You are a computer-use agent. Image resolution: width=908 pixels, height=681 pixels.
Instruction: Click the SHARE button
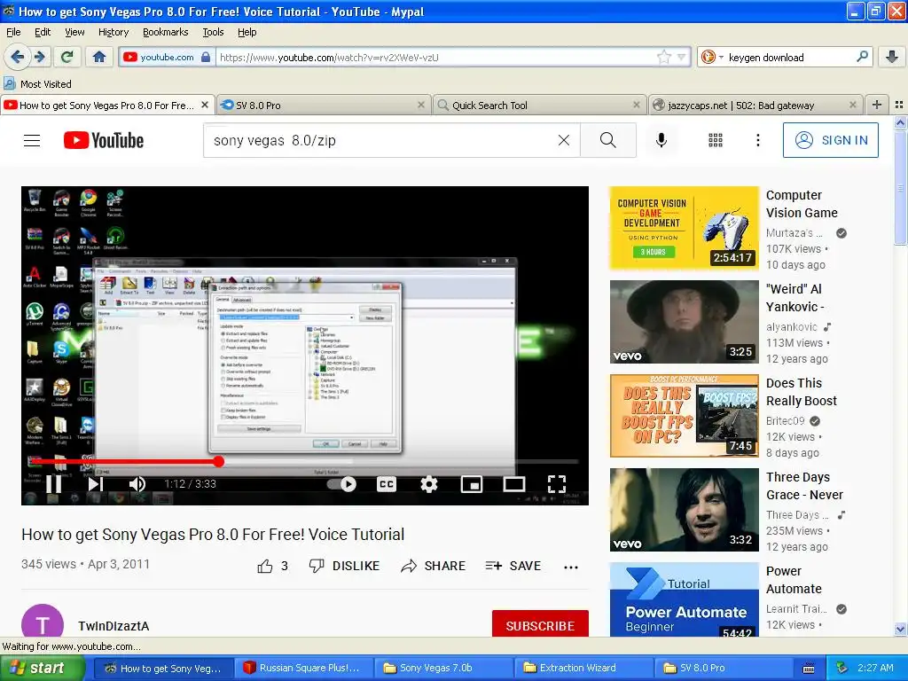pyautogui.click(x=433, y=566)
